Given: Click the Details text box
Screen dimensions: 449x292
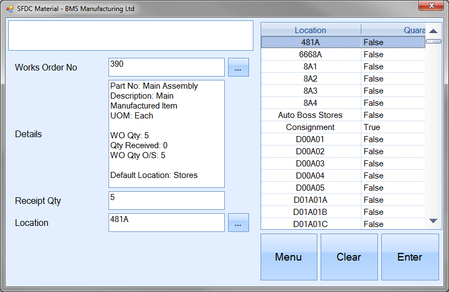Looking at the screenshot, I should click(x=166, y=134).
